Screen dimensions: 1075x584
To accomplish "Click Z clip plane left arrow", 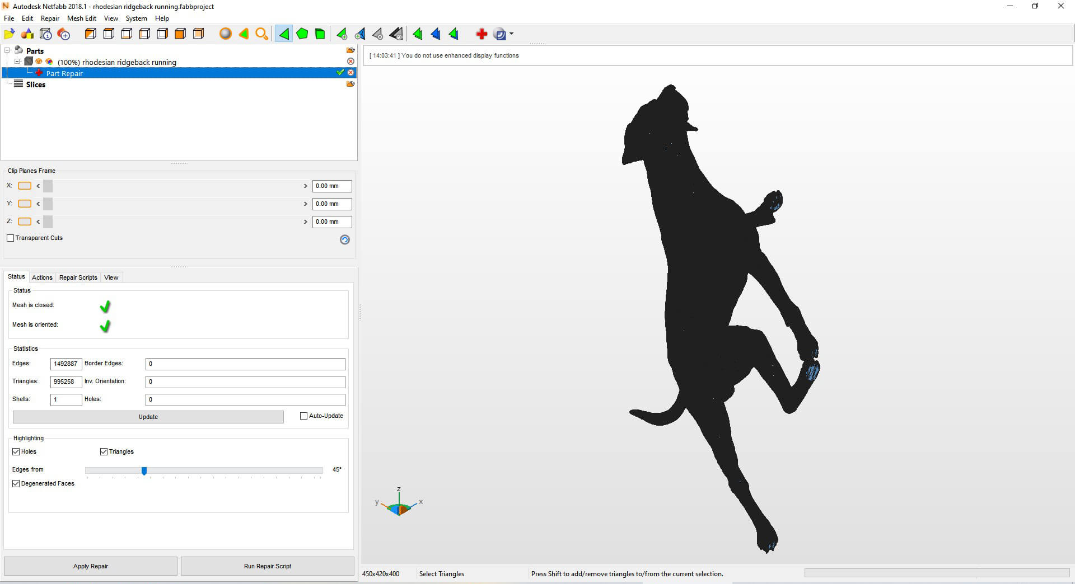I will [x=38, y=222].
